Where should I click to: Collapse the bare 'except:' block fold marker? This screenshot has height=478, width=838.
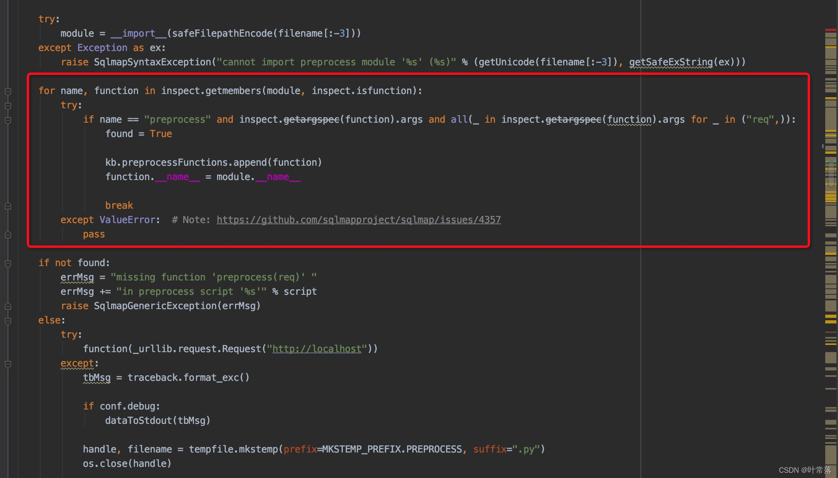8,364
